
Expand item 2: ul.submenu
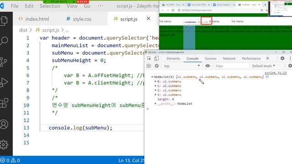[x=156, y=90]
